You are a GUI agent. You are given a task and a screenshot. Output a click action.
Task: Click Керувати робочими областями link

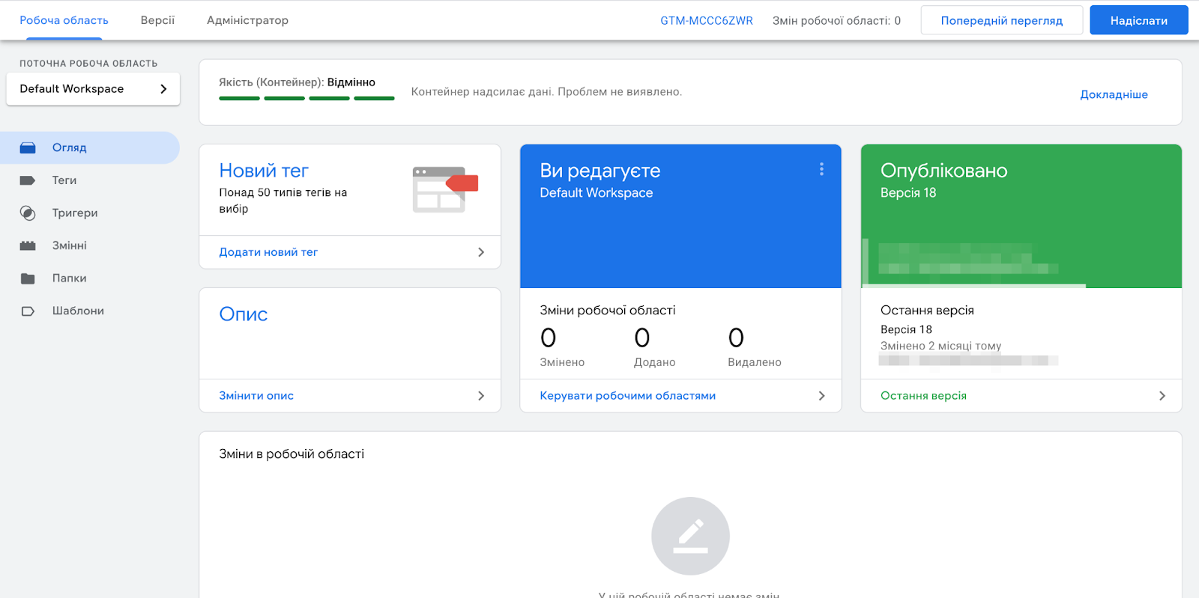click(628, 396)
